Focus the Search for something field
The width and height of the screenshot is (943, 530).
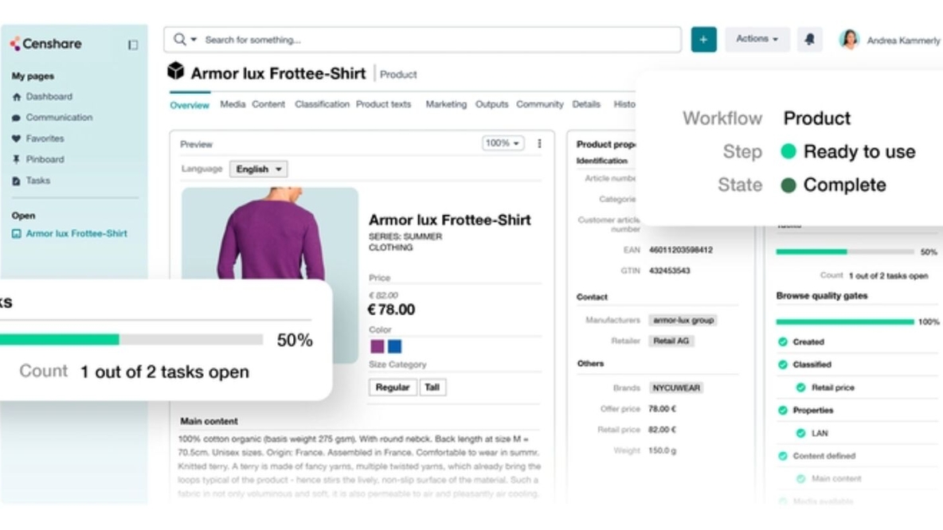pyautogui.click(x=422, y=40)
